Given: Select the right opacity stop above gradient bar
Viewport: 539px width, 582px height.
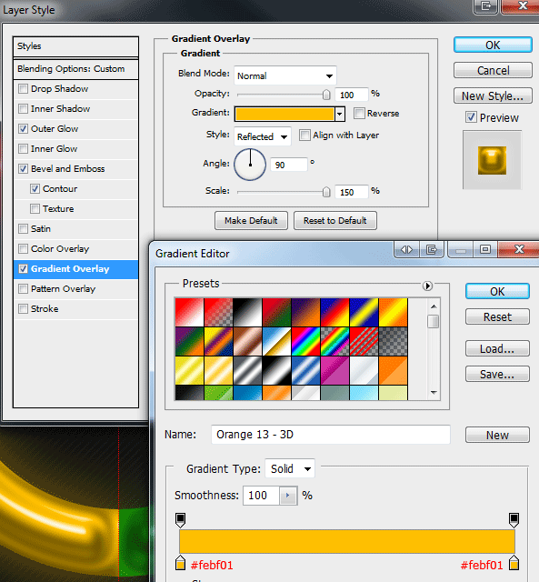Looking at the screenshot, I should [x=514, y=520].
